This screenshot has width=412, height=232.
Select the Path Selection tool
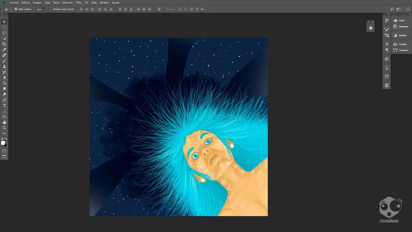(x=5, y=111)
